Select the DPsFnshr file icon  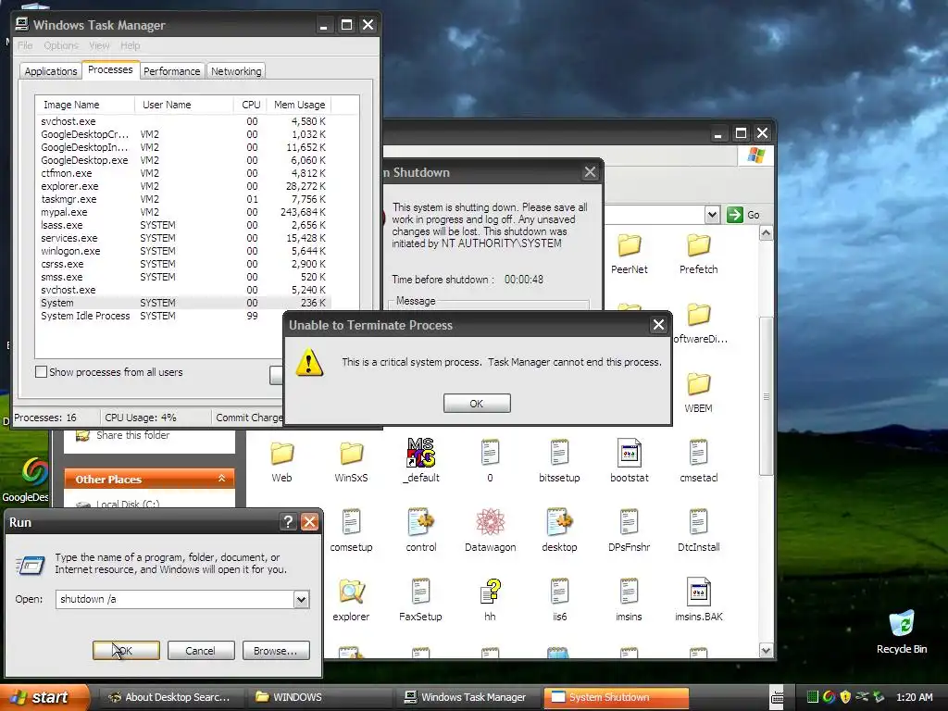[x=629, y=522]
